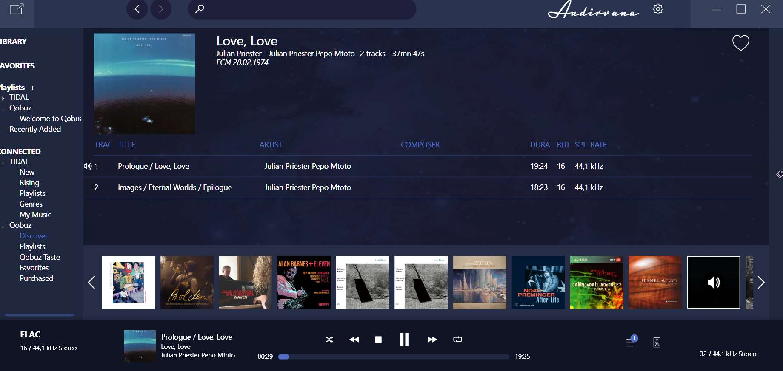
Task: Open the Zeitlin album thumbnail
Action: (480, 282)
